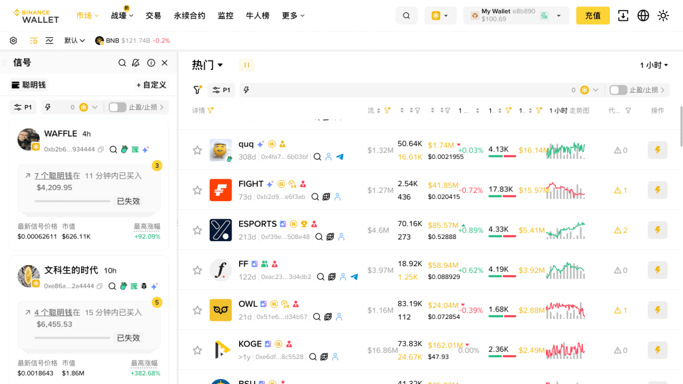Open the 热门 dropdown
The width and height of the screenshot is (683, 384).
pos(208,65)
